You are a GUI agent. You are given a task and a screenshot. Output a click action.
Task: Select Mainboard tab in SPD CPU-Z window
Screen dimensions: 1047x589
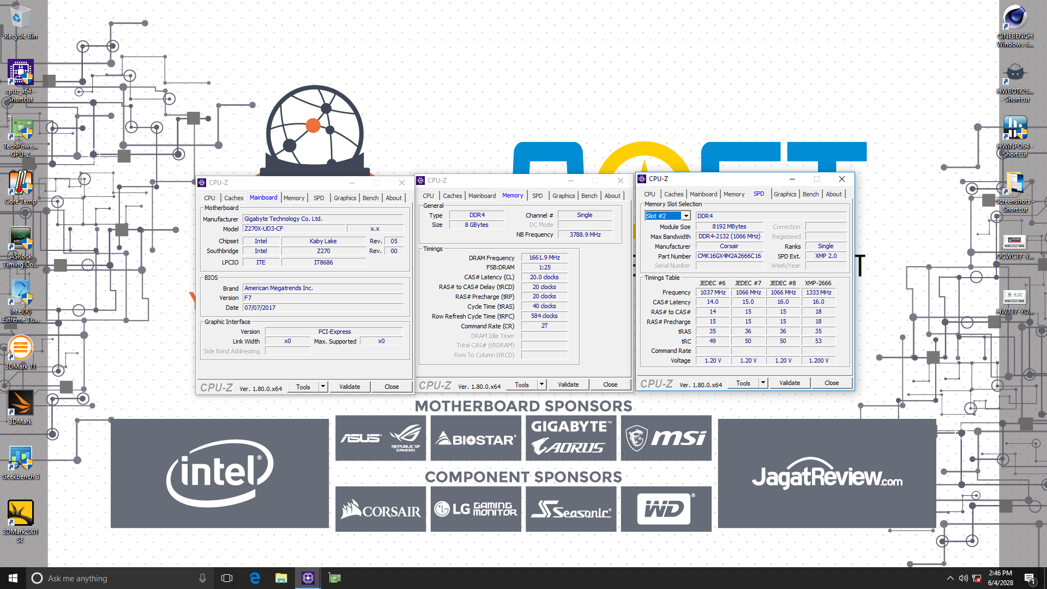point(703,194)
